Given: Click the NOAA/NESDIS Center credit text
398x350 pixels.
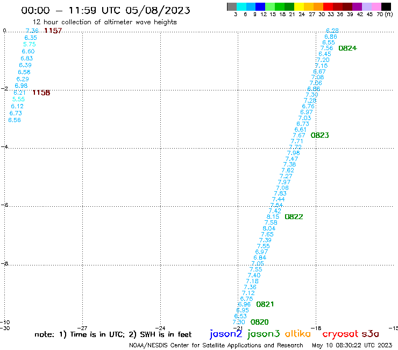Looking at the screenshot, I should tap(216, 345).
